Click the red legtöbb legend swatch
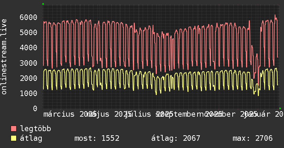284x148 pixels. 13,128
